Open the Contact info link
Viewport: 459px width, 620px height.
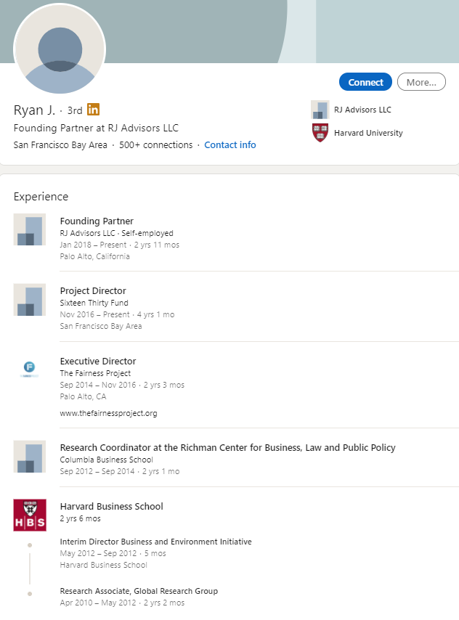pyautogui.click(x=230, y=145)
